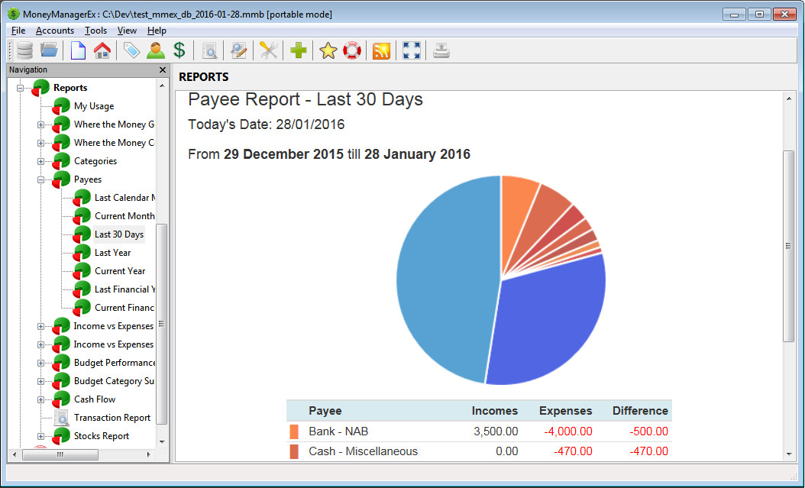Close the Navigation panel
Screen dimensions: 805x488
point(162,69)
